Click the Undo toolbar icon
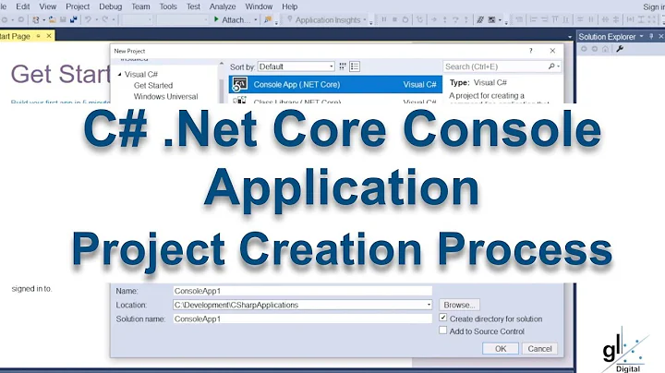Viewport: 665px width, 373px height. 88,19
